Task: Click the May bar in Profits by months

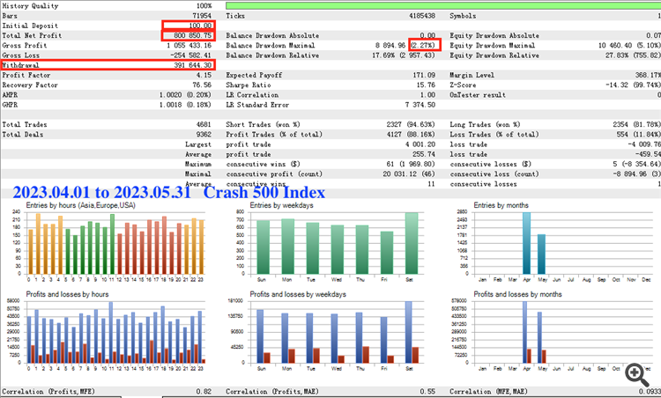Action: coord(539,337)
